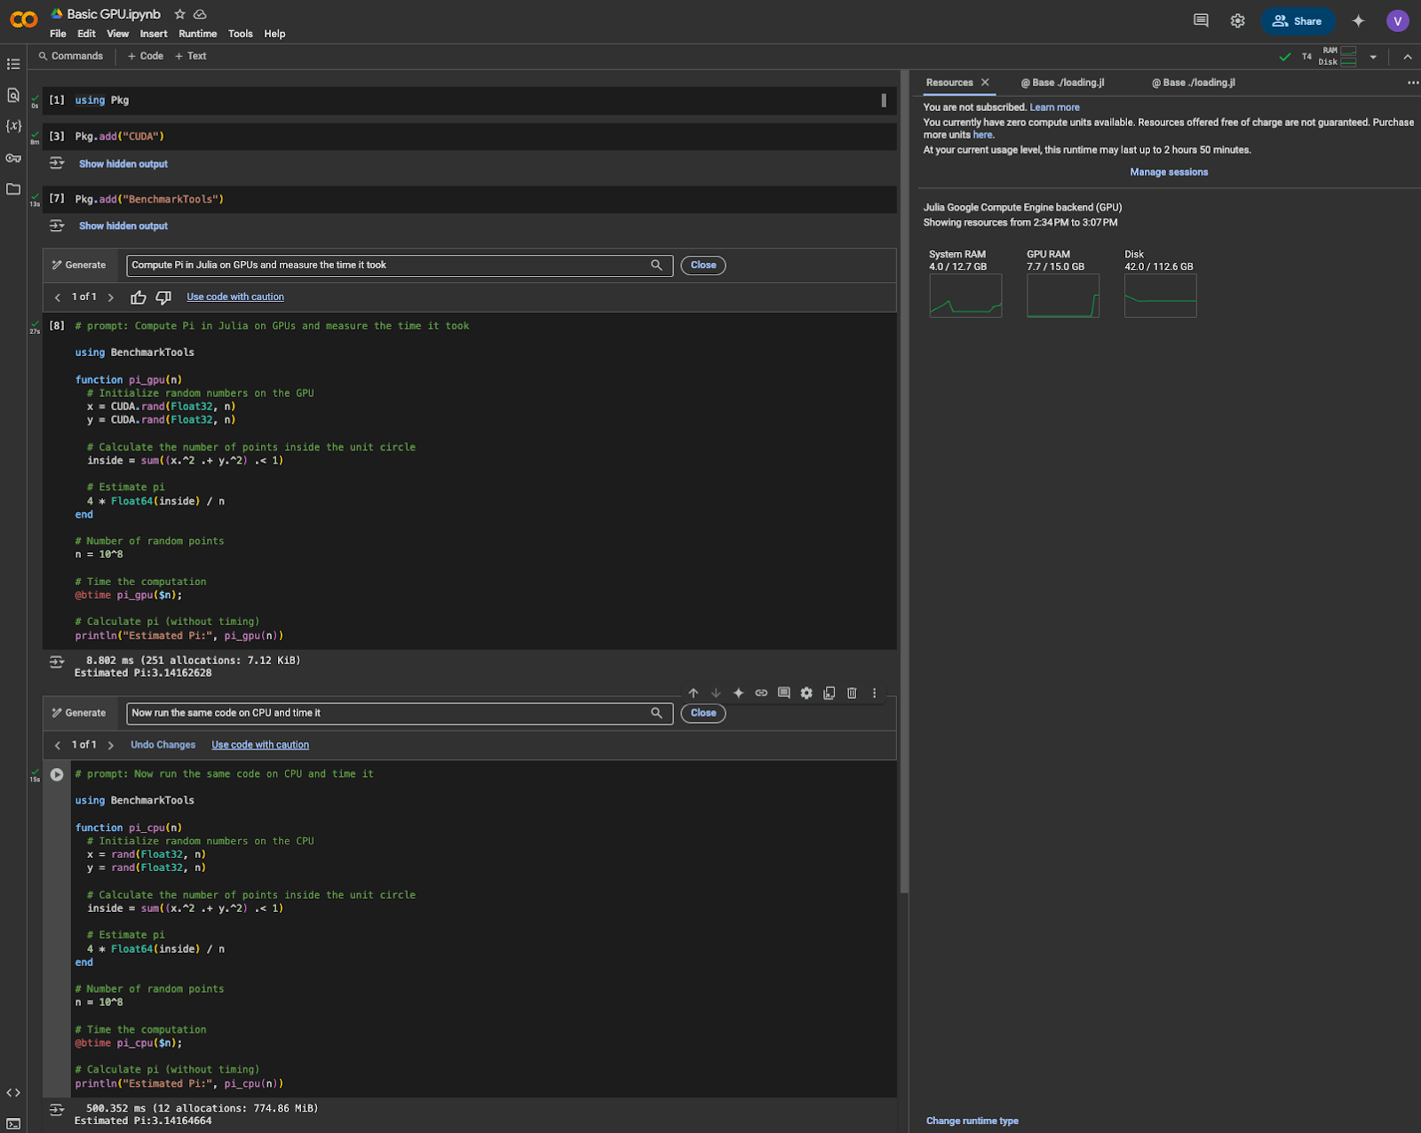Run the pi_cpu code cell

click(x=57, y=774)
